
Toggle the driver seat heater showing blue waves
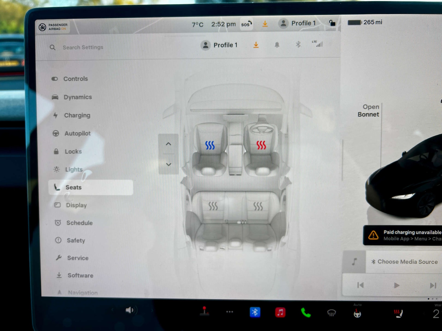[x=210, y=145]
